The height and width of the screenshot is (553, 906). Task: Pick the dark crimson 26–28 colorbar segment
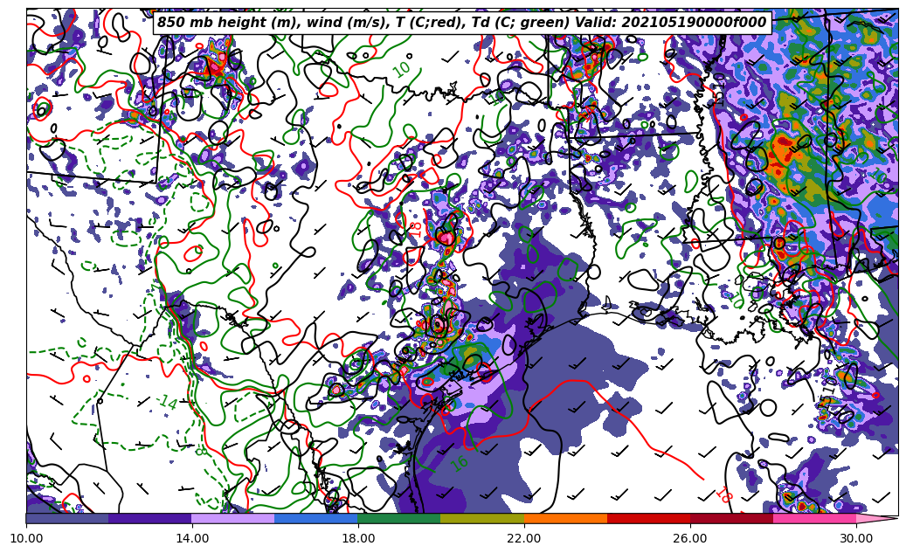[x=731, y=518]
